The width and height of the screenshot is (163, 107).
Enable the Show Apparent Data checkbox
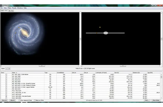pyautogui.click(x=20, y=100)
